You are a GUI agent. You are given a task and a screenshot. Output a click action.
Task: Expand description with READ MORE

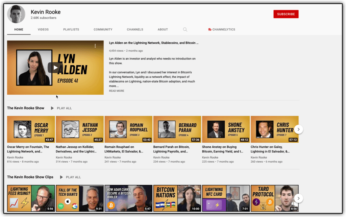point(117,91)
